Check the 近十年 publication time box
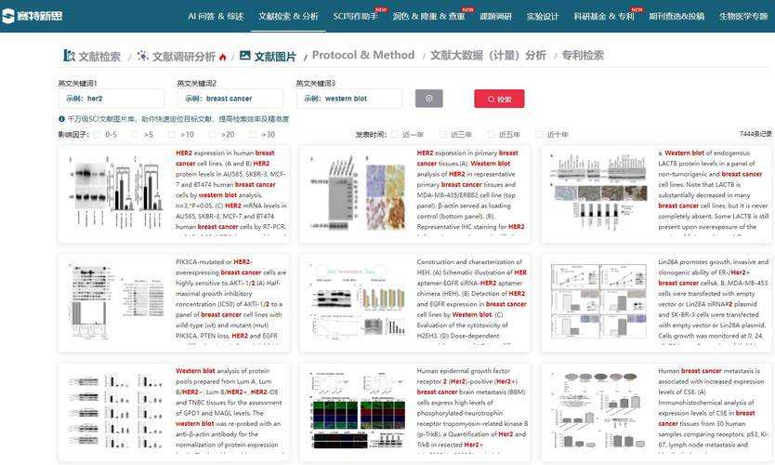Screen dimensions: 775x465 click(x=539, y=135)
